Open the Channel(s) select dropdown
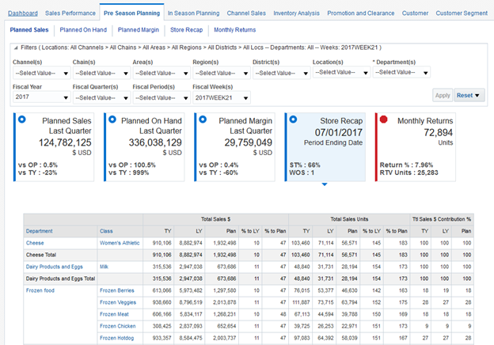This screenshot has height=345, width=494. [41, 73]
